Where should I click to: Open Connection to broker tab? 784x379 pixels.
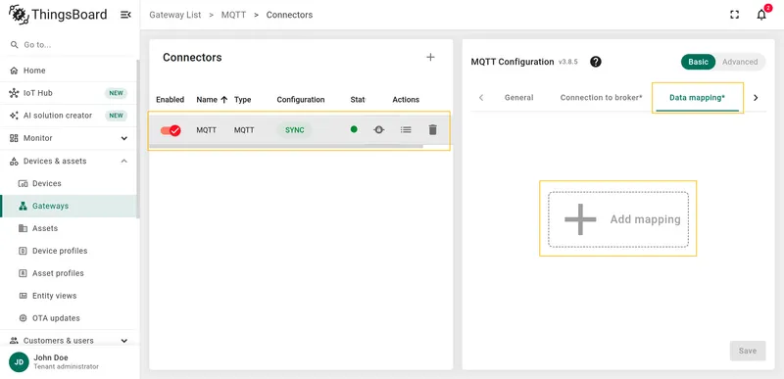tap(601, 97)
